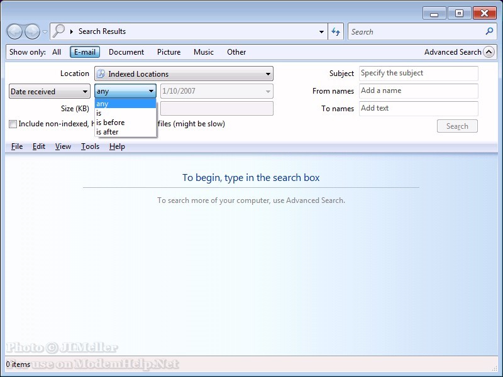Choose 'is after' option

[x=125, y=132]
